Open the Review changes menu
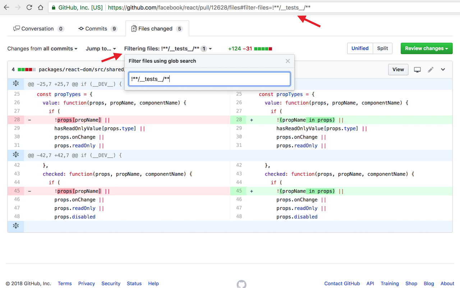The image size is (460, 288). [426, 48]
